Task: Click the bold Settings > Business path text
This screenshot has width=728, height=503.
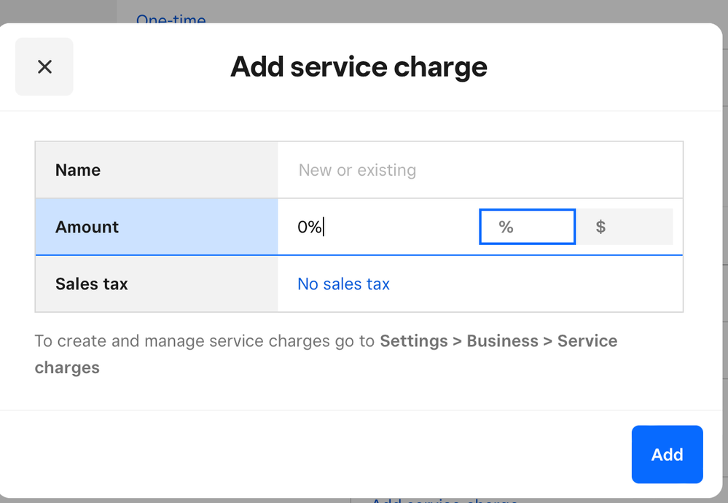Action: click(459, 341)
